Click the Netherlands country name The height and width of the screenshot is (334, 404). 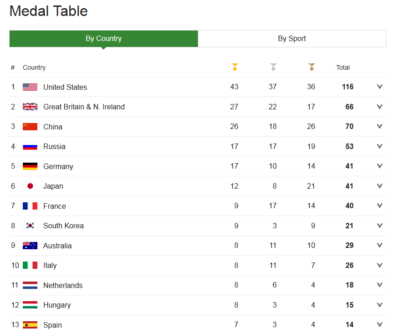[x=62, y=285]
